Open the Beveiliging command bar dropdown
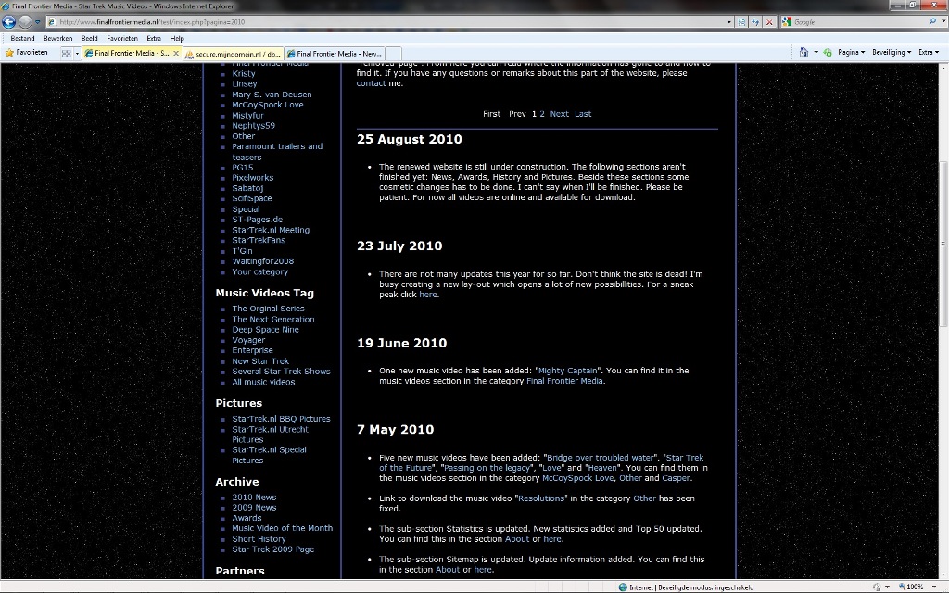The width and height of the screenshot is (949, 593). [891, 52]
